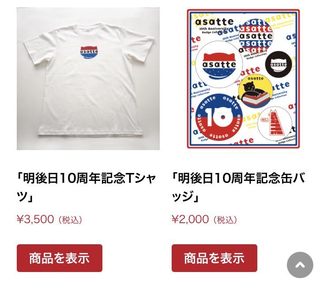Screen dimensions: 331x283
Task: Select the red and blue asatte cat badge
Action: click(219, 65)
